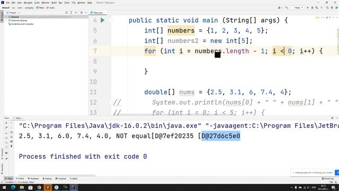
Task: Open the Terminal tool window button
Action: tap(61, 179)
